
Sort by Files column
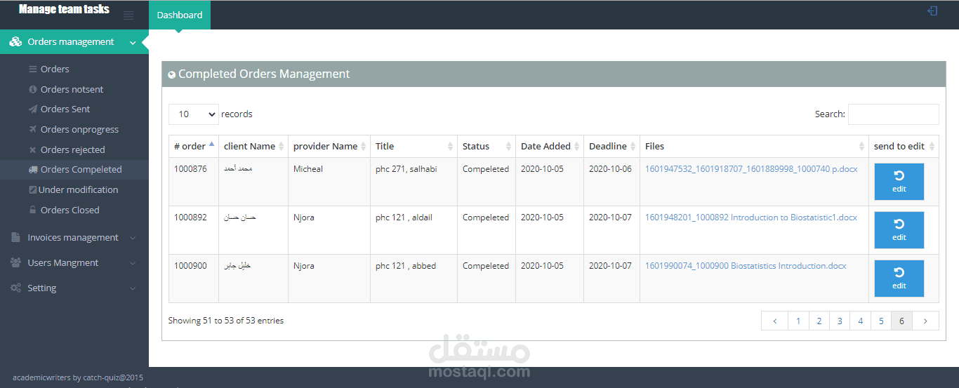pyautogui.click(x=755, y=146)
